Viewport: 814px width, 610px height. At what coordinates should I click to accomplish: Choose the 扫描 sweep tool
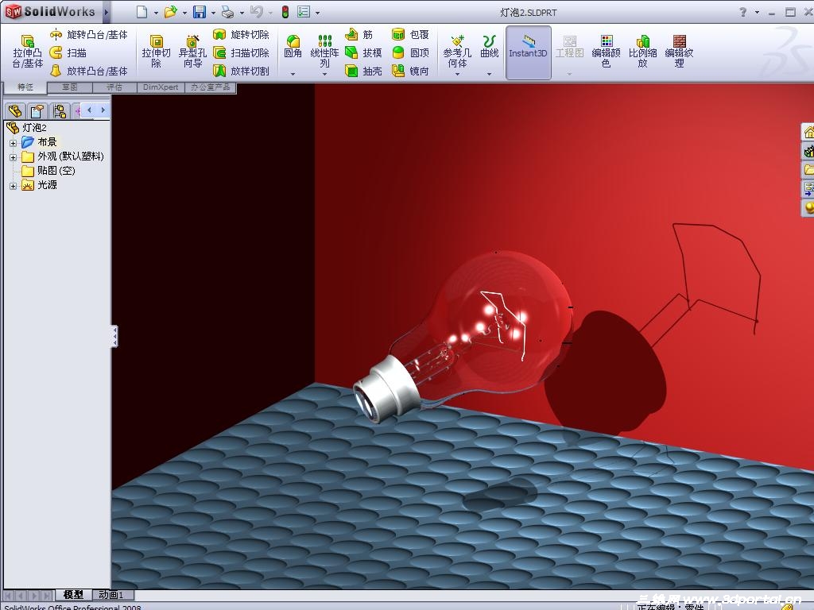point(68,53)
